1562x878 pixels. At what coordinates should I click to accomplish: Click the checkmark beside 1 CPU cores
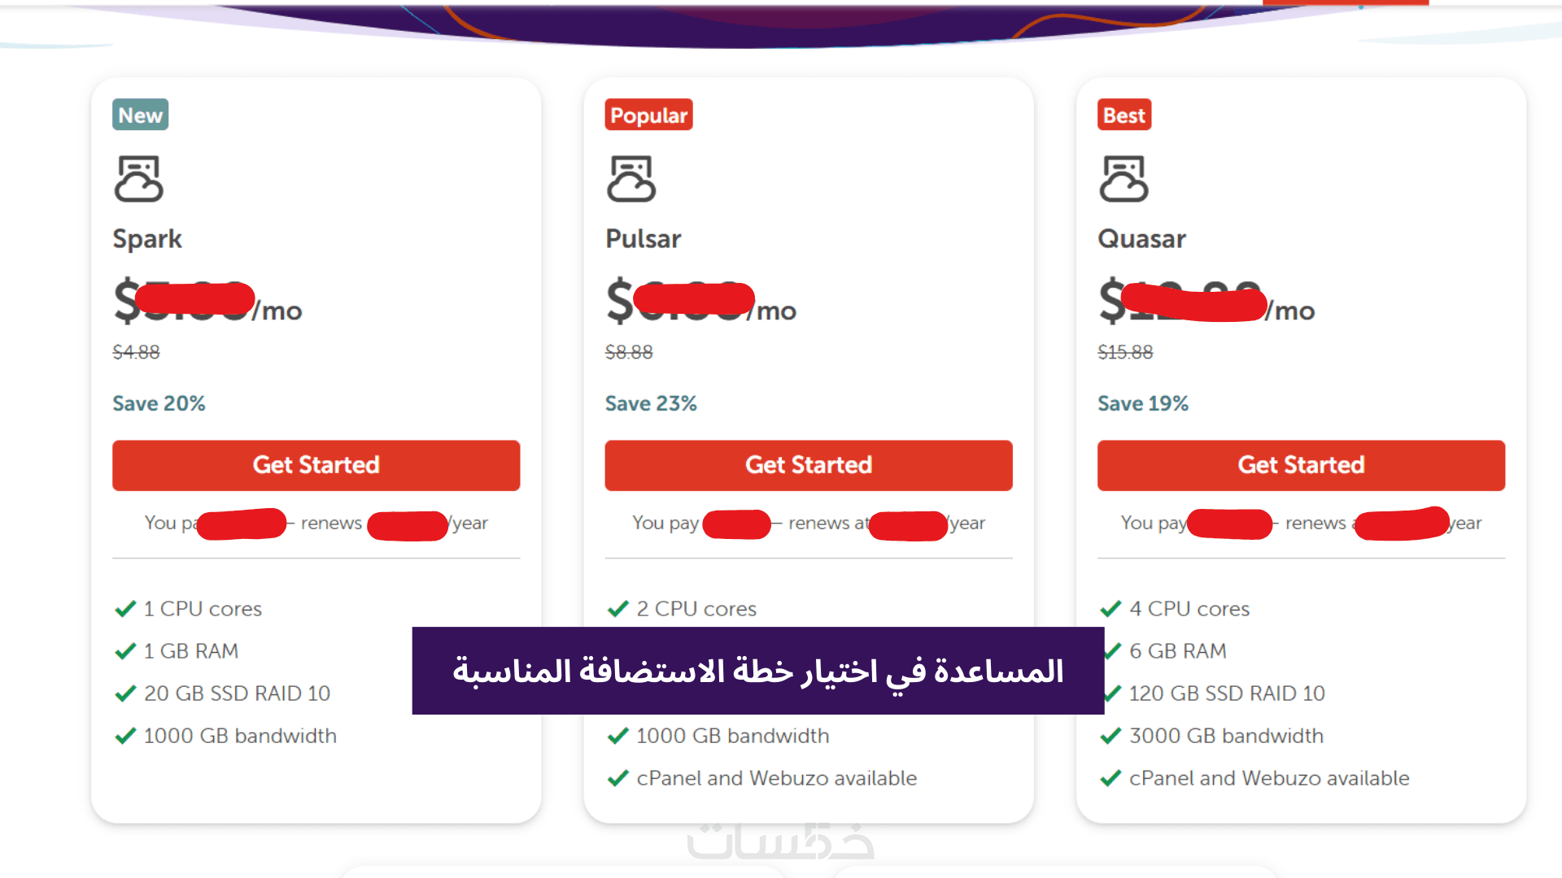click(125, 609)
